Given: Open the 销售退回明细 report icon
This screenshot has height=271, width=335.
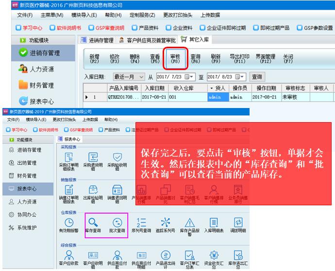Looking at the screenshot, I should click(117, 190).
